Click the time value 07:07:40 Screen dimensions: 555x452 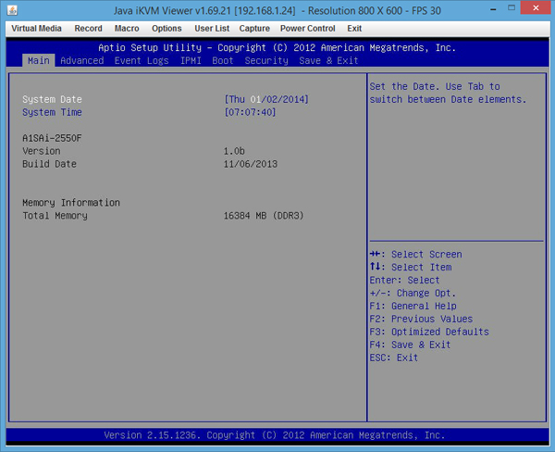tap(250, 112)
